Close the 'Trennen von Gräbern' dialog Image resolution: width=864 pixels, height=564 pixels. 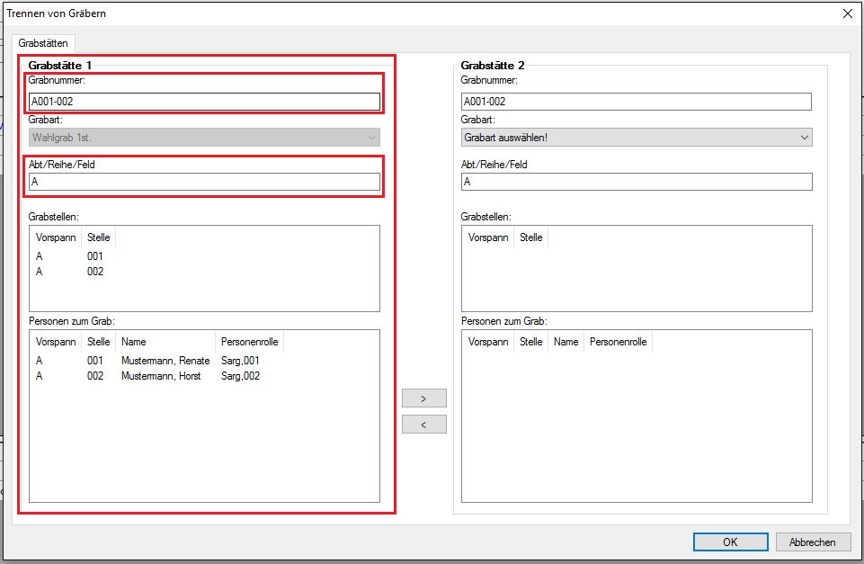coord(847,13)
